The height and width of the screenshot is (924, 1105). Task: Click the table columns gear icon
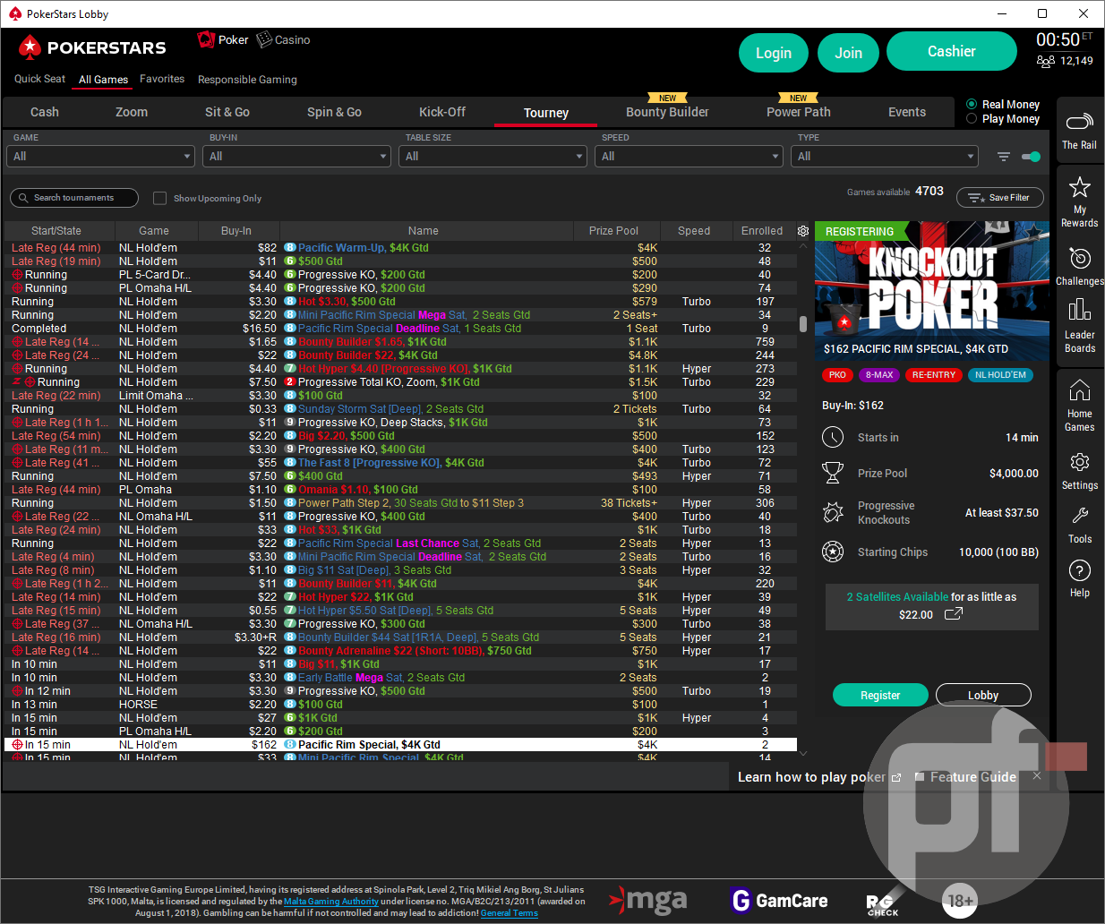(x=803, y=231)
